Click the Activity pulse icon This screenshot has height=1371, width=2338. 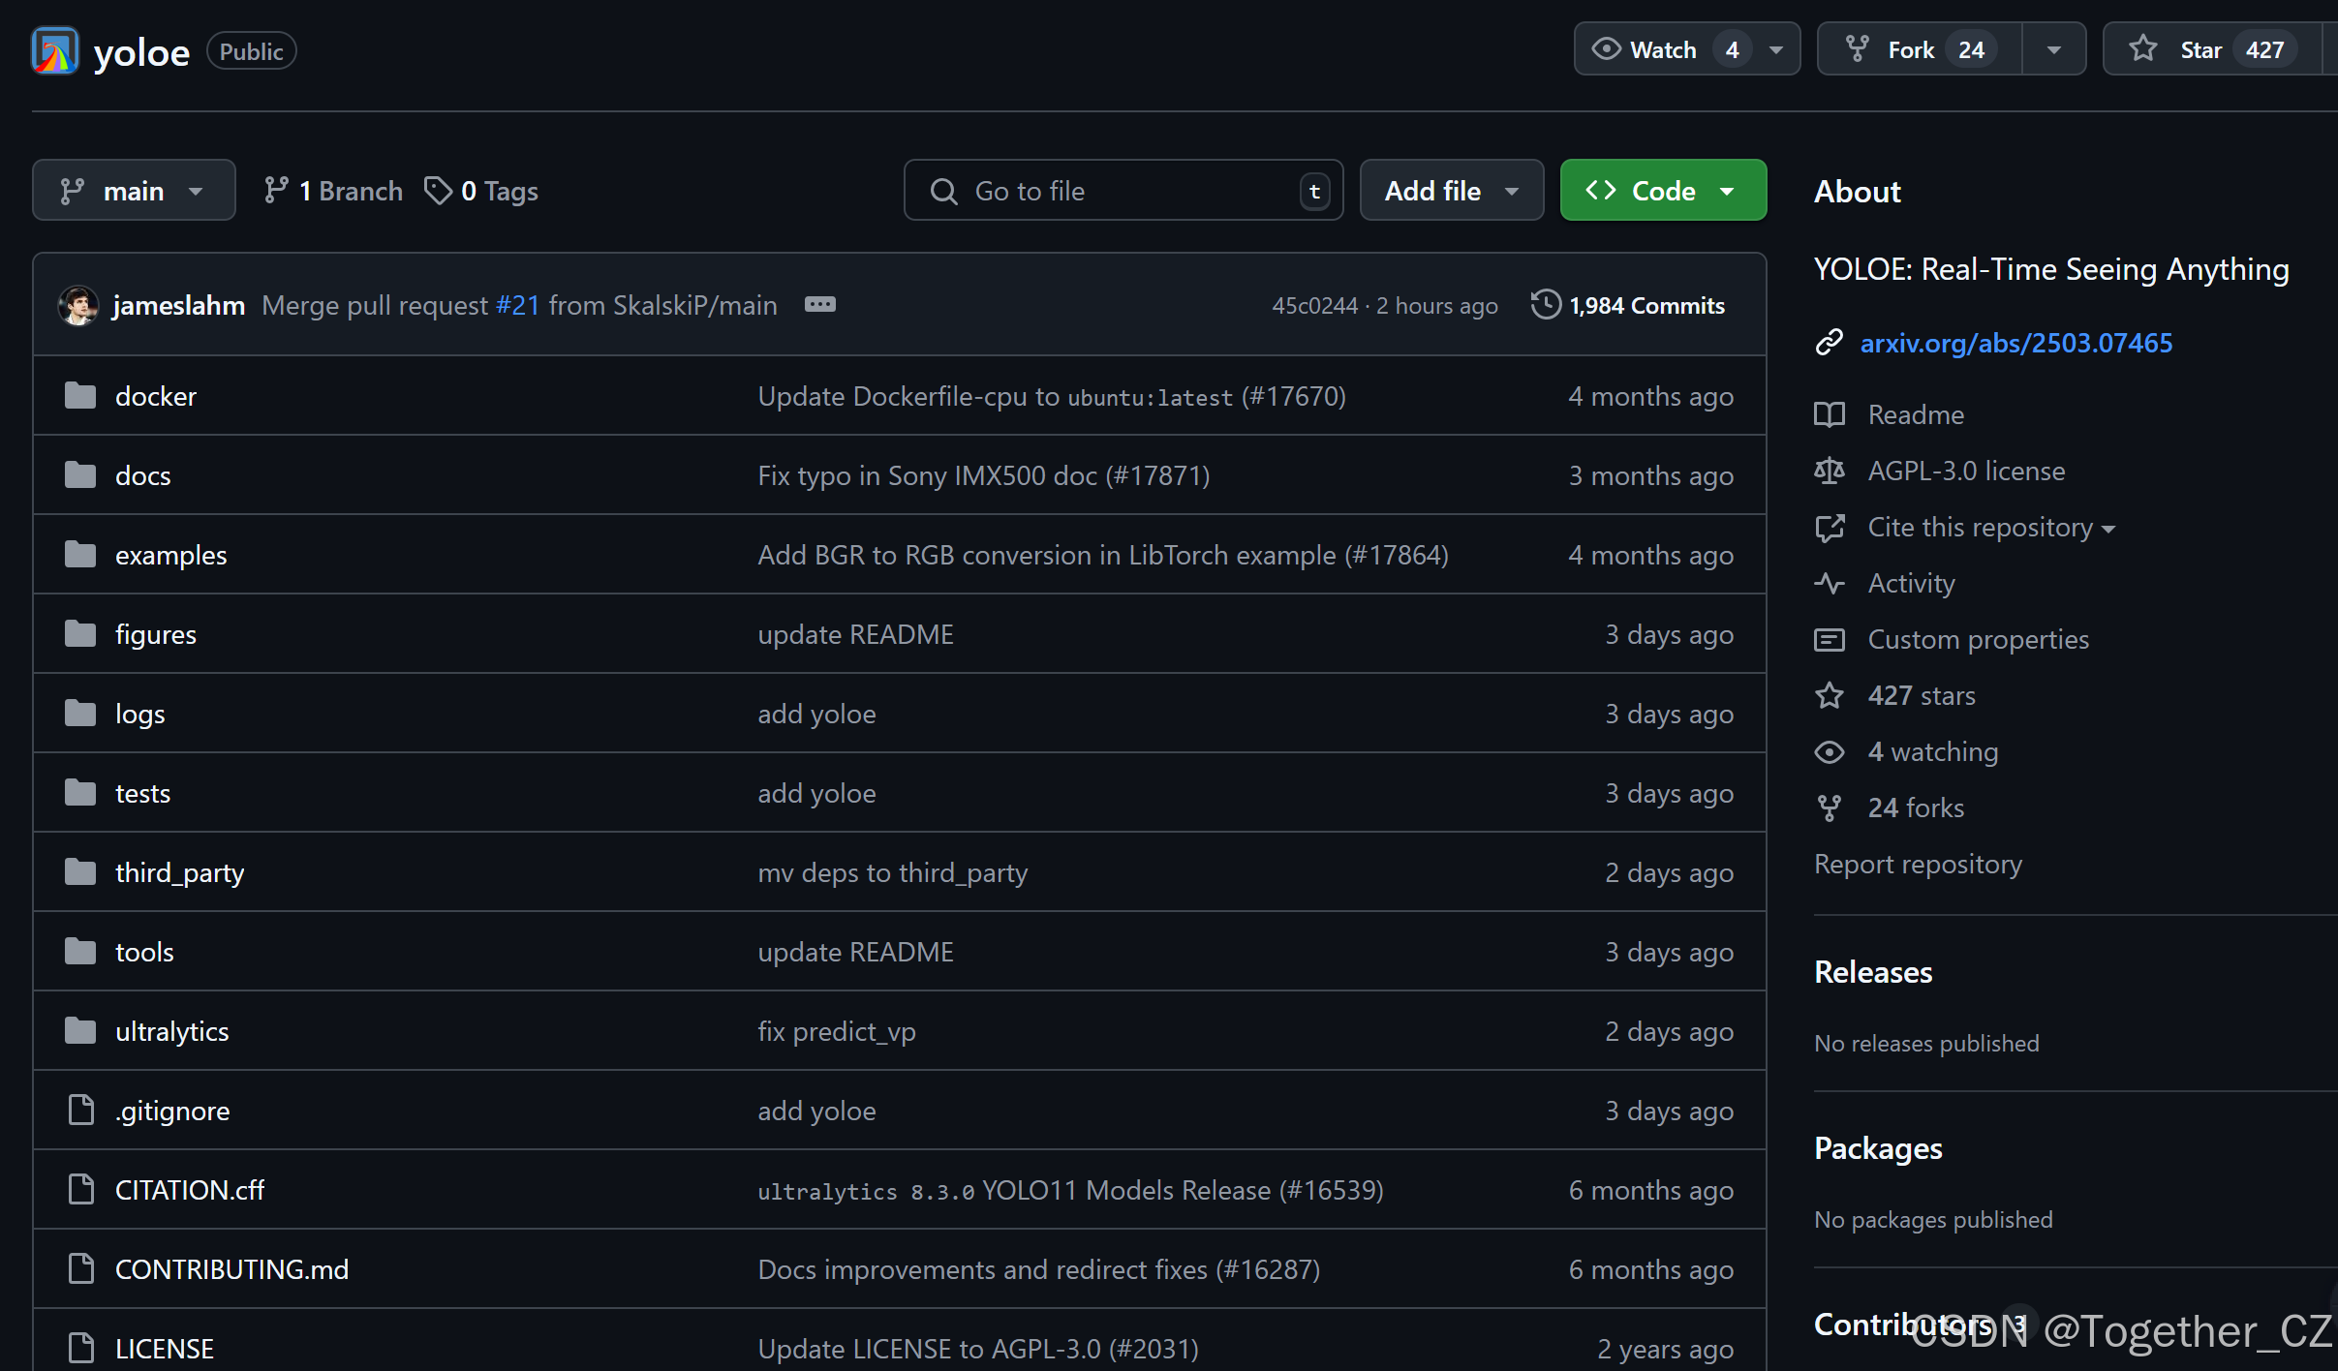pyautogui.click(x=1829, y=583)
